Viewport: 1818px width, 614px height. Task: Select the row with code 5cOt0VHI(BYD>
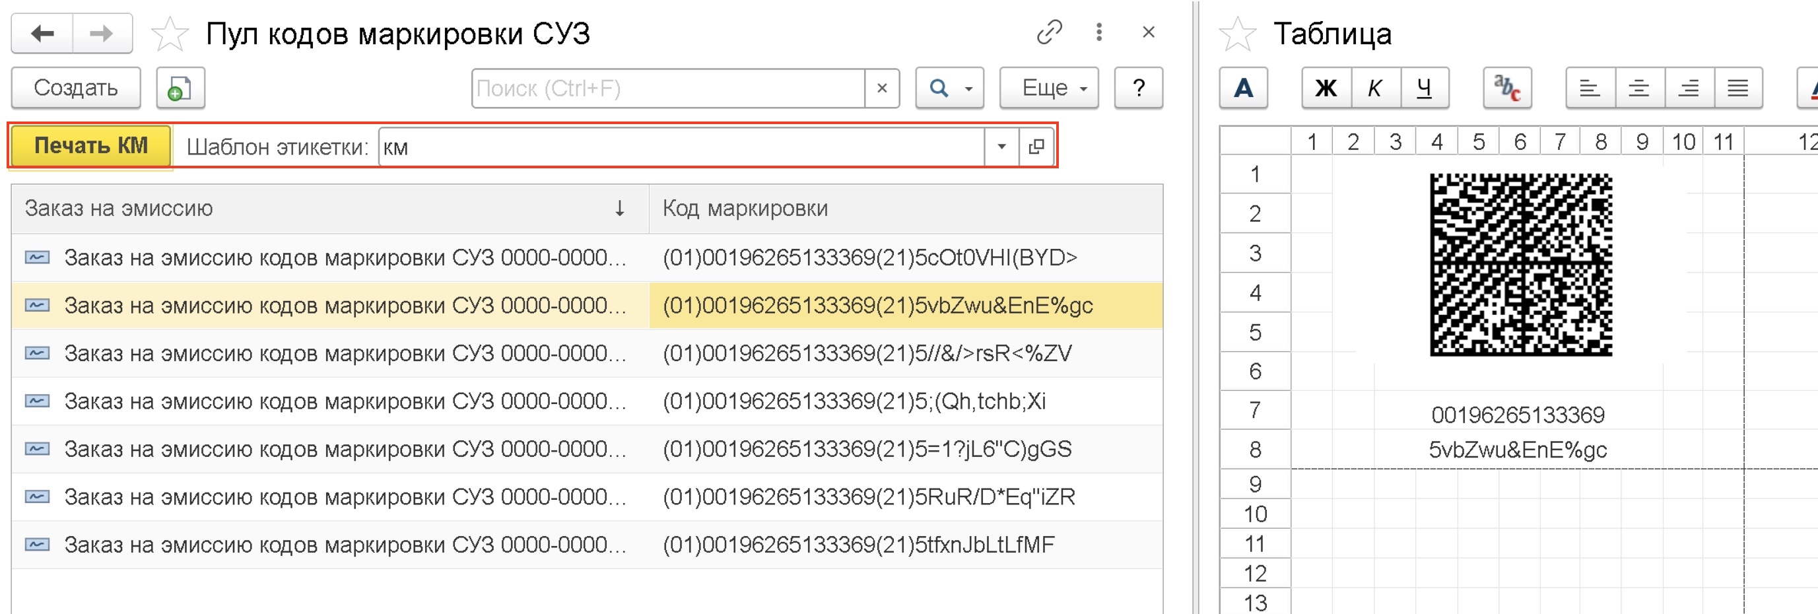[587, 257]
